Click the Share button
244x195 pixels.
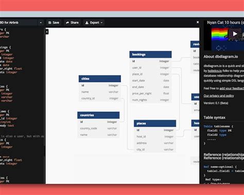[72, 23]
